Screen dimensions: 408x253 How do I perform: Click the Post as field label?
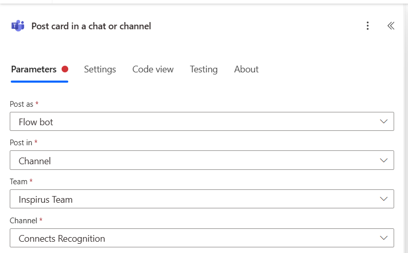click(22, 104)
